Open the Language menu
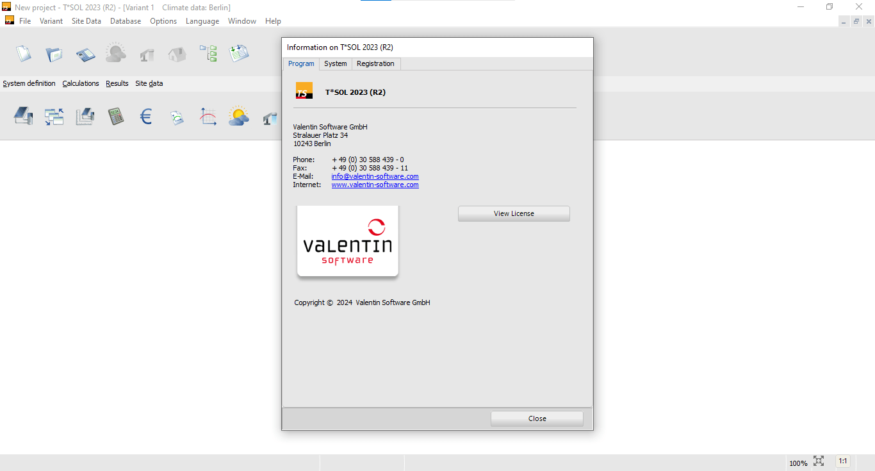Image resolution: width=875 pixels, height=471 pixels. pyautogui.click(x=202, y=21)
